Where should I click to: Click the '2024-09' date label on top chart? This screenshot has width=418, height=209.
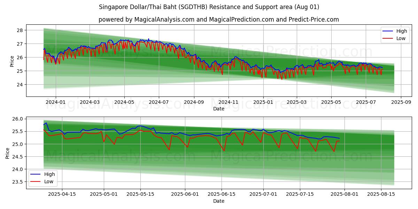[194, 102]
